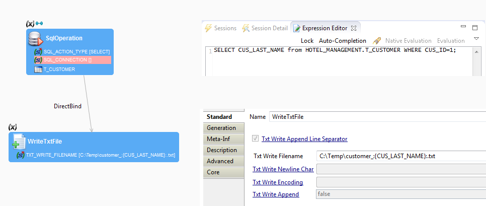Click the Txt Write Append link
486x206 pixels.
click(x=275, y=194)
